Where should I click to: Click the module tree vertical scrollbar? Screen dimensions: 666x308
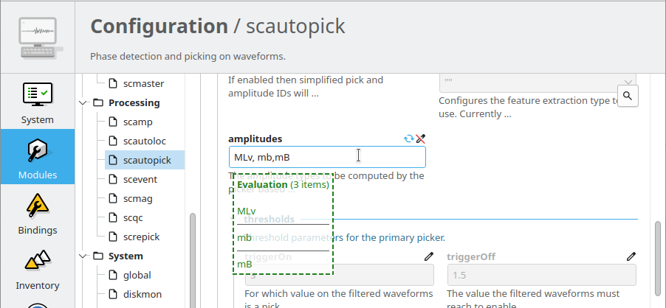[x=193, y=259]
